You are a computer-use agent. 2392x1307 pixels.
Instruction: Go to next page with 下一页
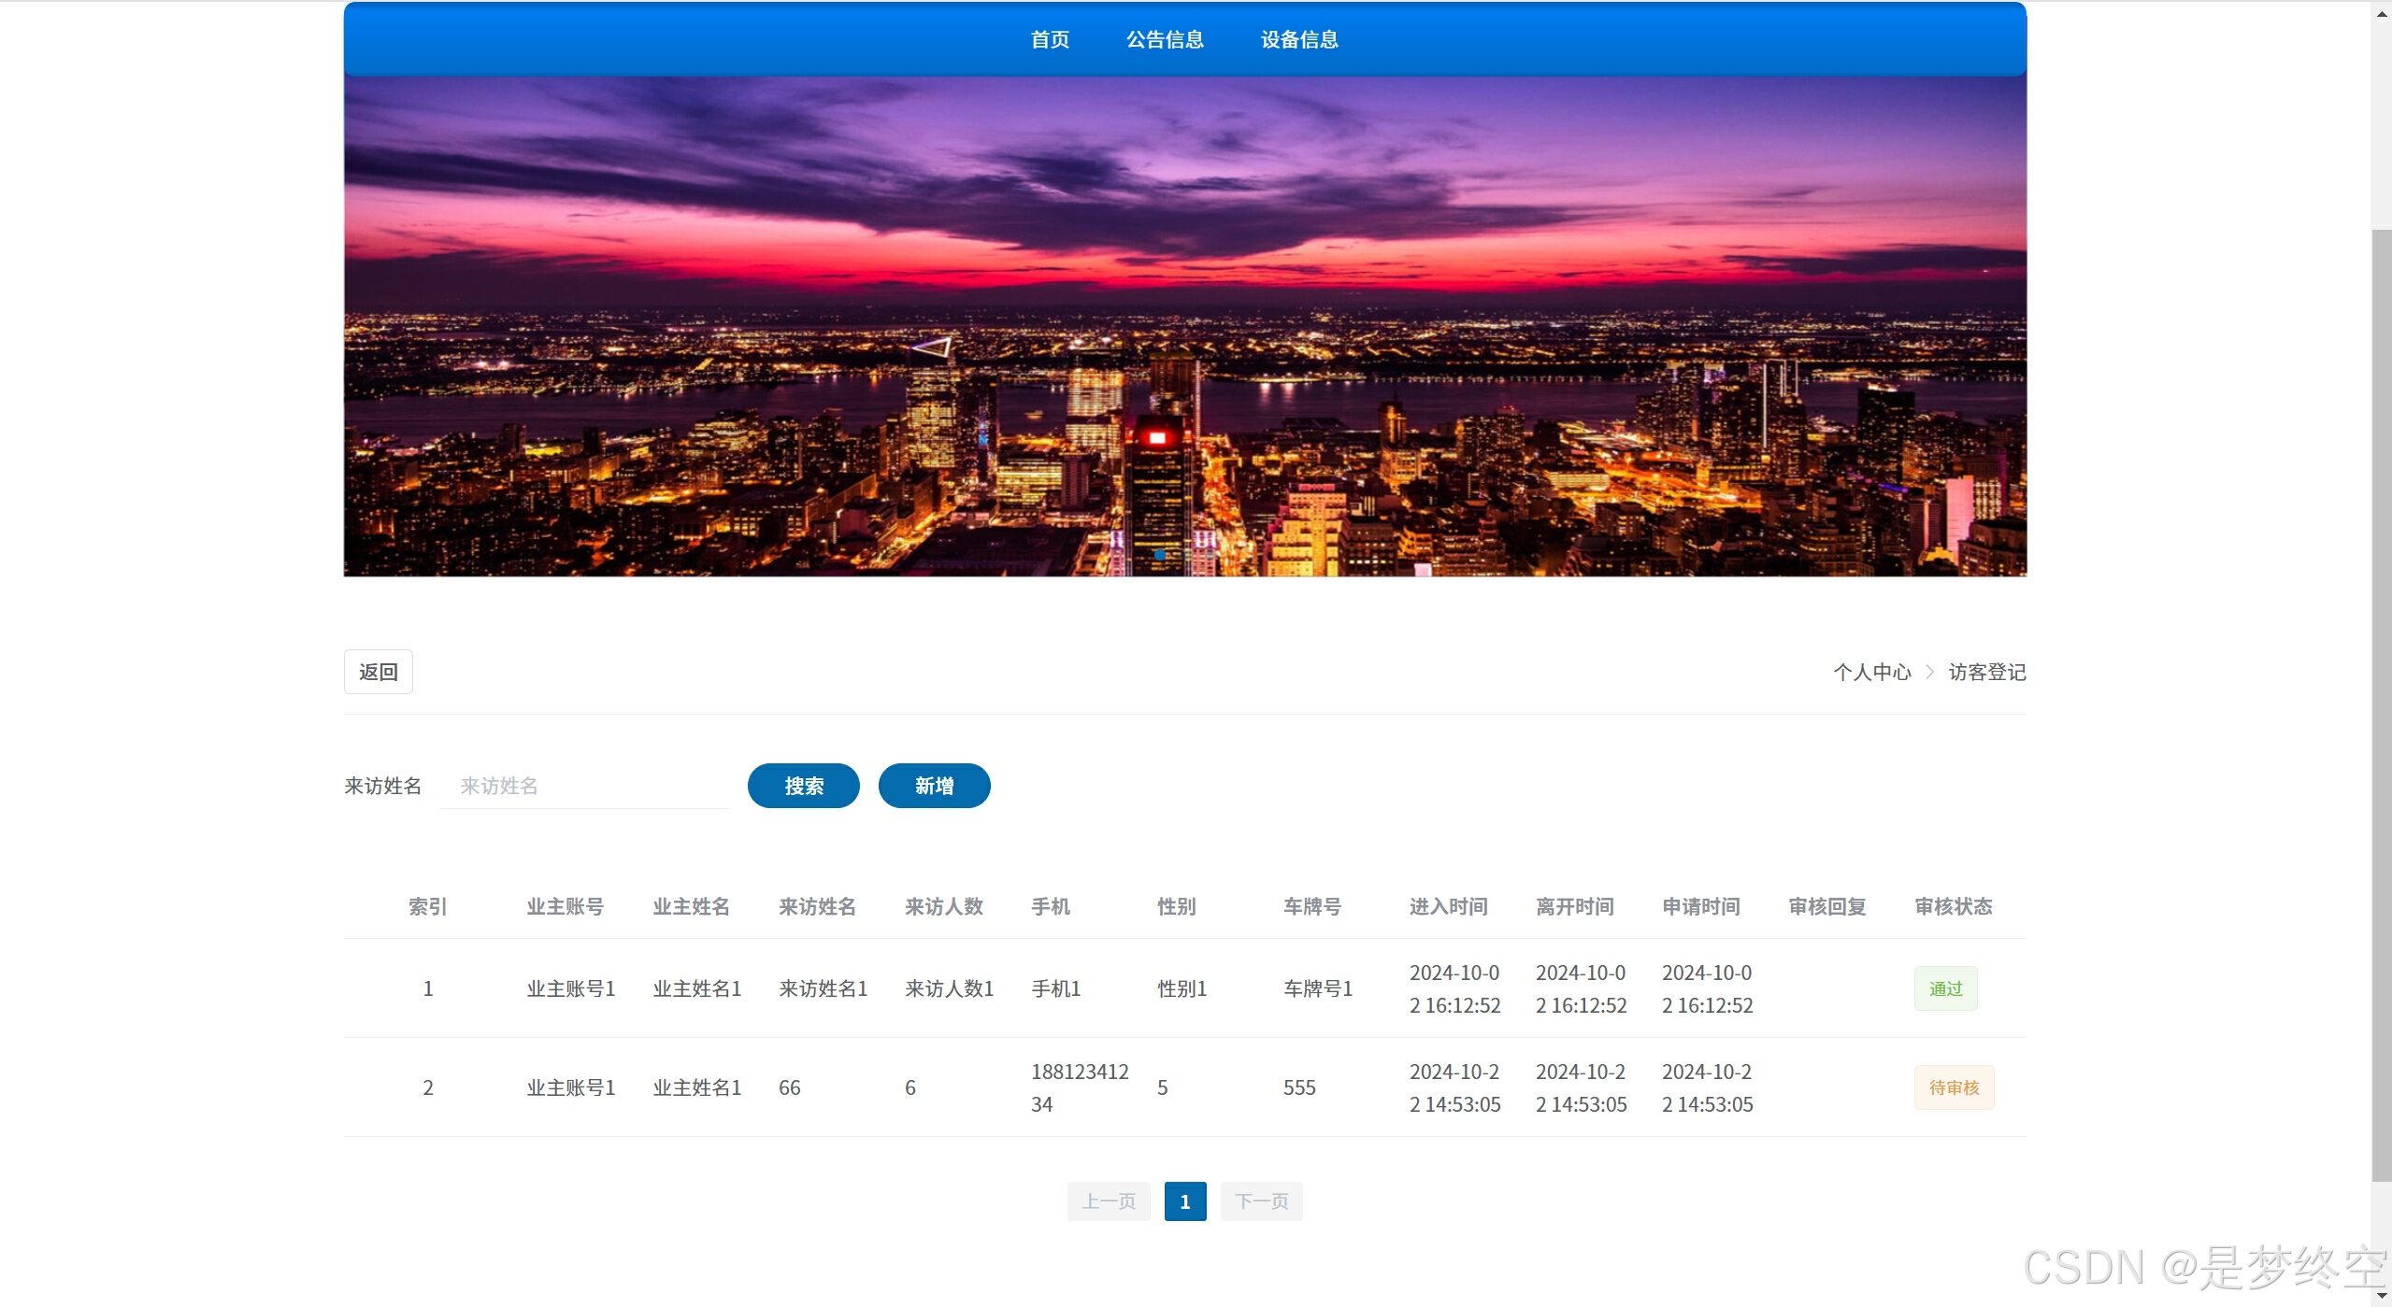tap(1261, 1201)
